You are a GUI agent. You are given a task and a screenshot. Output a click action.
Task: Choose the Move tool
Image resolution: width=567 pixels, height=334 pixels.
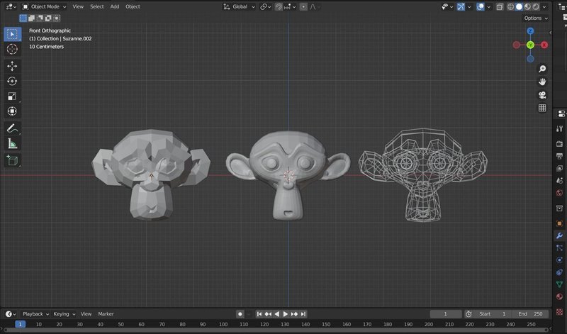pyautogui.click(x=12, y=66)
